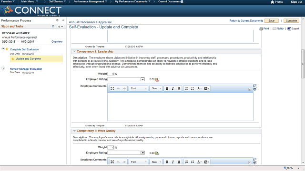
Task: Click Sign out link
Action: point(296,2)
